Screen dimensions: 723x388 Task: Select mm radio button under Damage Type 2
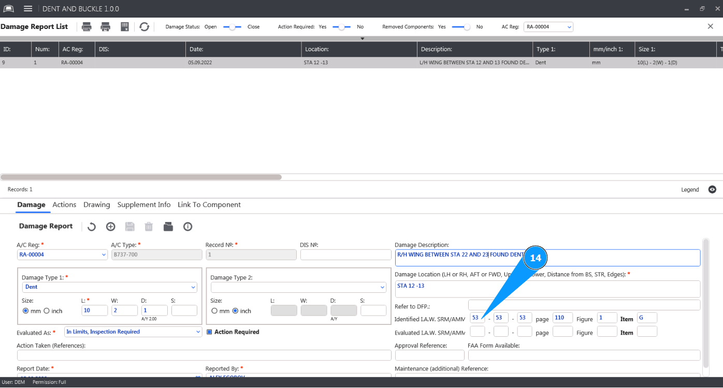tap(214, 311)
